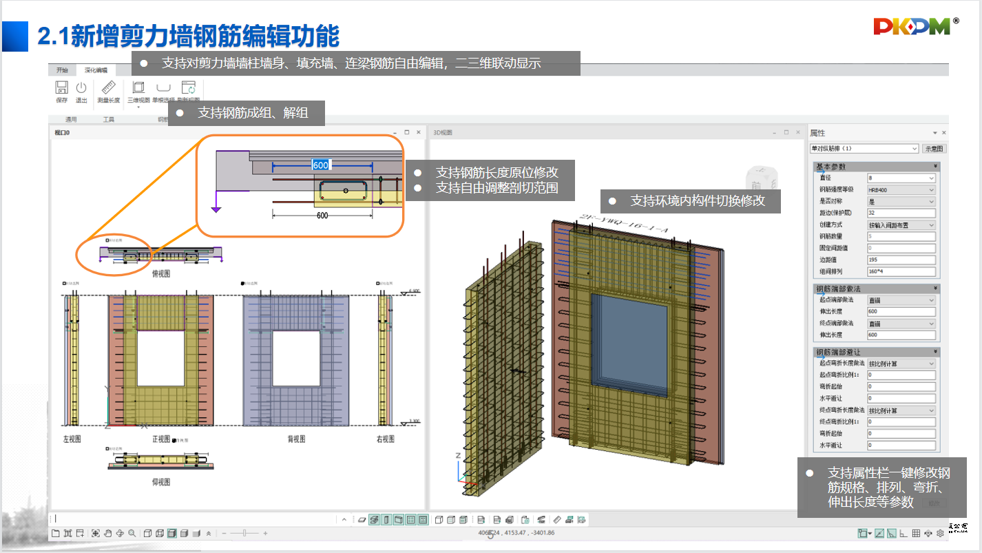The image size is (982, 553).
Task: Collapse the 钢筋端部做法 section
Action: [935, 289]
